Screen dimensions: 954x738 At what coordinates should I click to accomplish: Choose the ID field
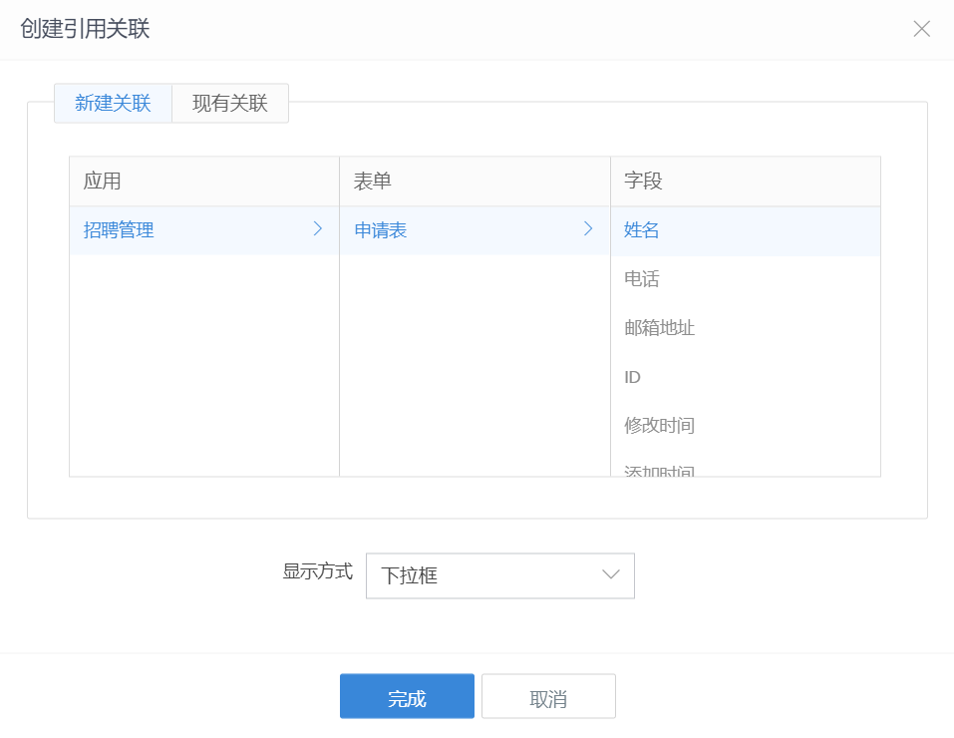pyautogui.click(x=633, y=377)
